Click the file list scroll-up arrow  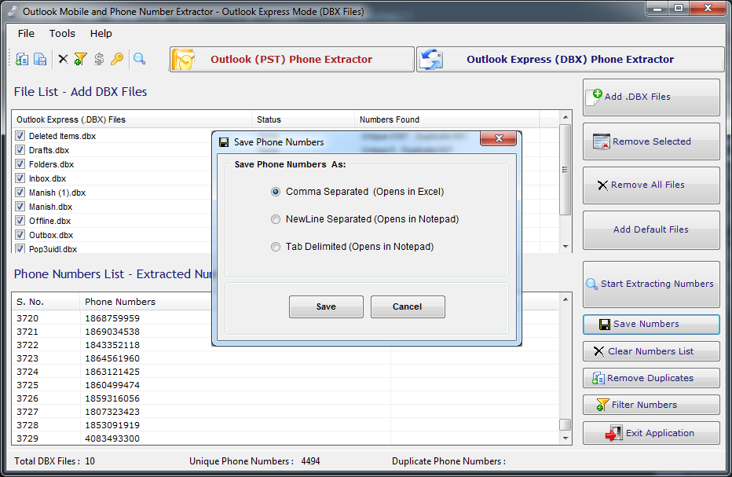point(565,117)
